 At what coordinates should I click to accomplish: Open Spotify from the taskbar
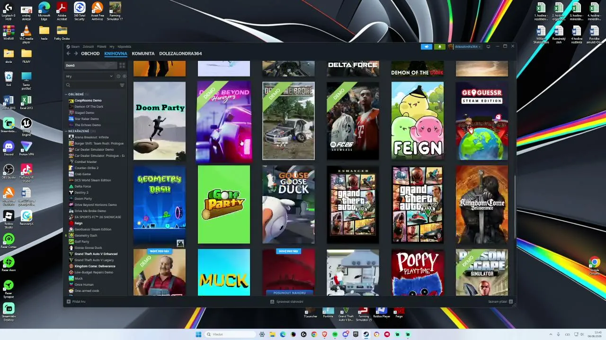tap(335, 334)
